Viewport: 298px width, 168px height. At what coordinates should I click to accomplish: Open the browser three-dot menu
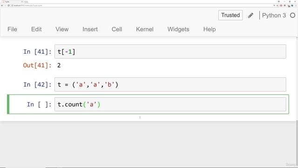pyautogui.click(x=296, y=6)
